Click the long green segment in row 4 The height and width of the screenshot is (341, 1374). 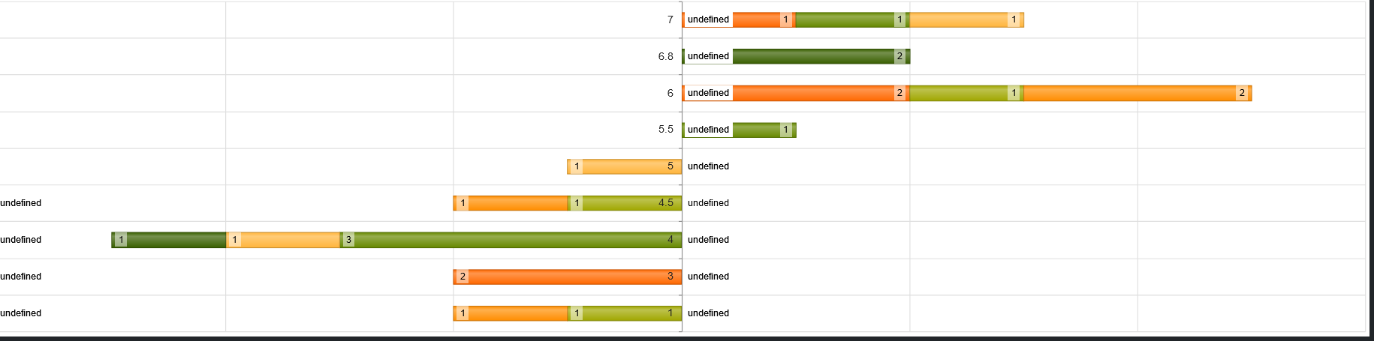[x=511, y=240]
